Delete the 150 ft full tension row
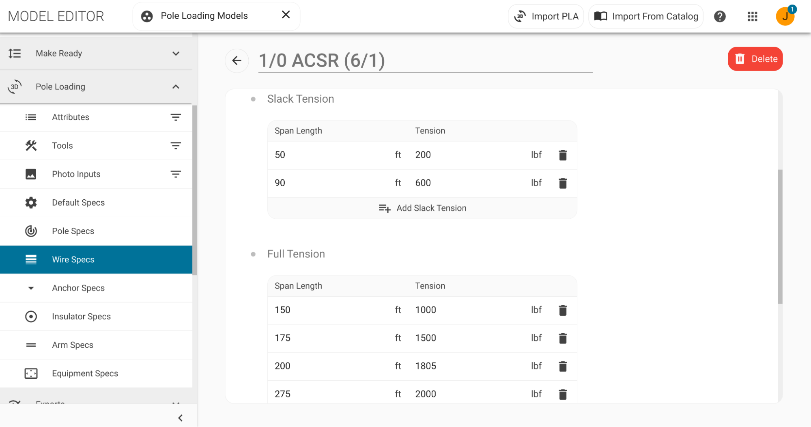Viewport: 811px width, 427px height. (x=562, y=310)
